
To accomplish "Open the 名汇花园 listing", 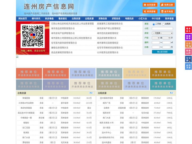I will pos(26,127).
